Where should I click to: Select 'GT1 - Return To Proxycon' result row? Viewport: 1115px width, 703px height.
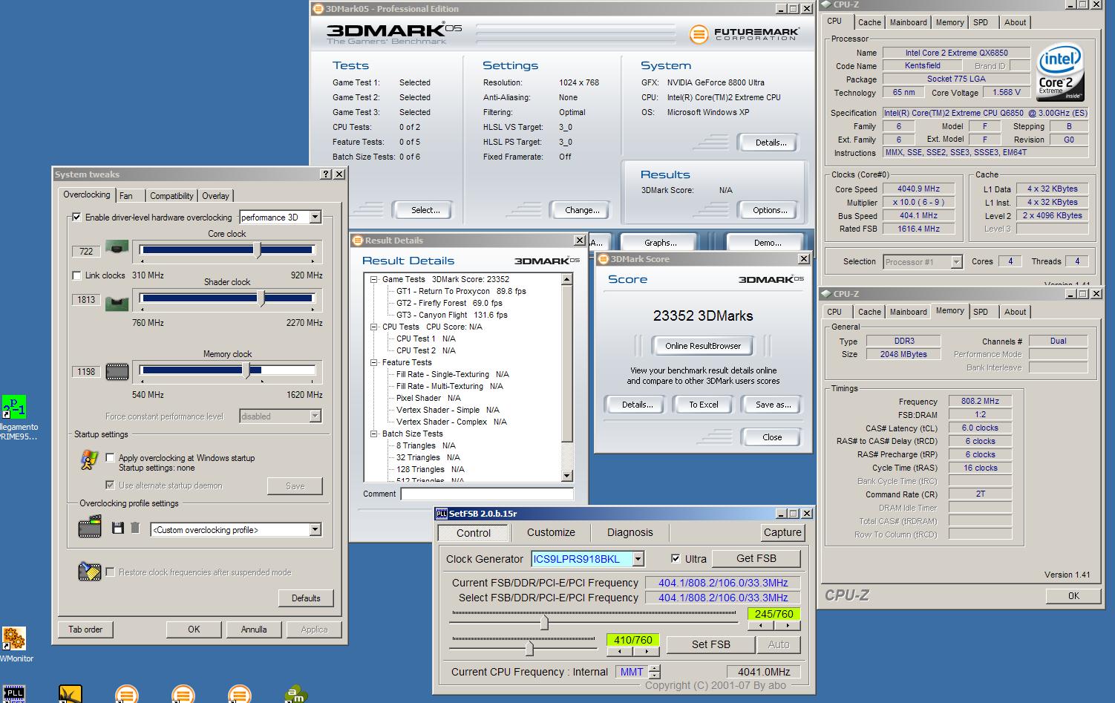(x=461, y=292)
